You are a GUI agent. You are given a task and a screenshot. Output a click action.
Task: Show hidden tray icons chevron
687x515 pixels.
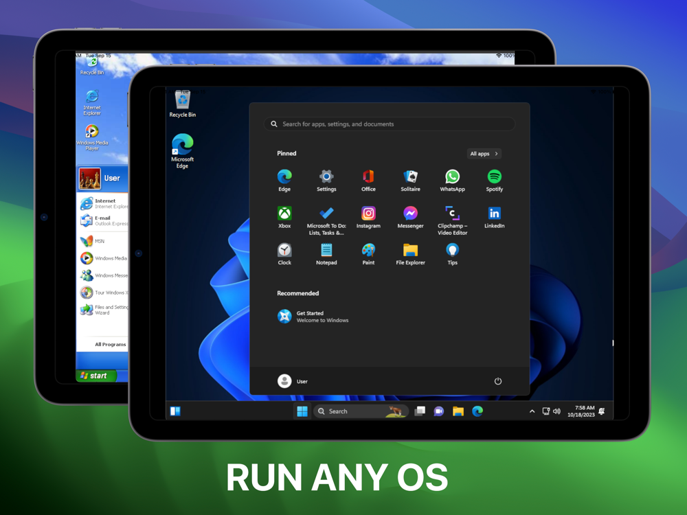click(x=532, y=411)
